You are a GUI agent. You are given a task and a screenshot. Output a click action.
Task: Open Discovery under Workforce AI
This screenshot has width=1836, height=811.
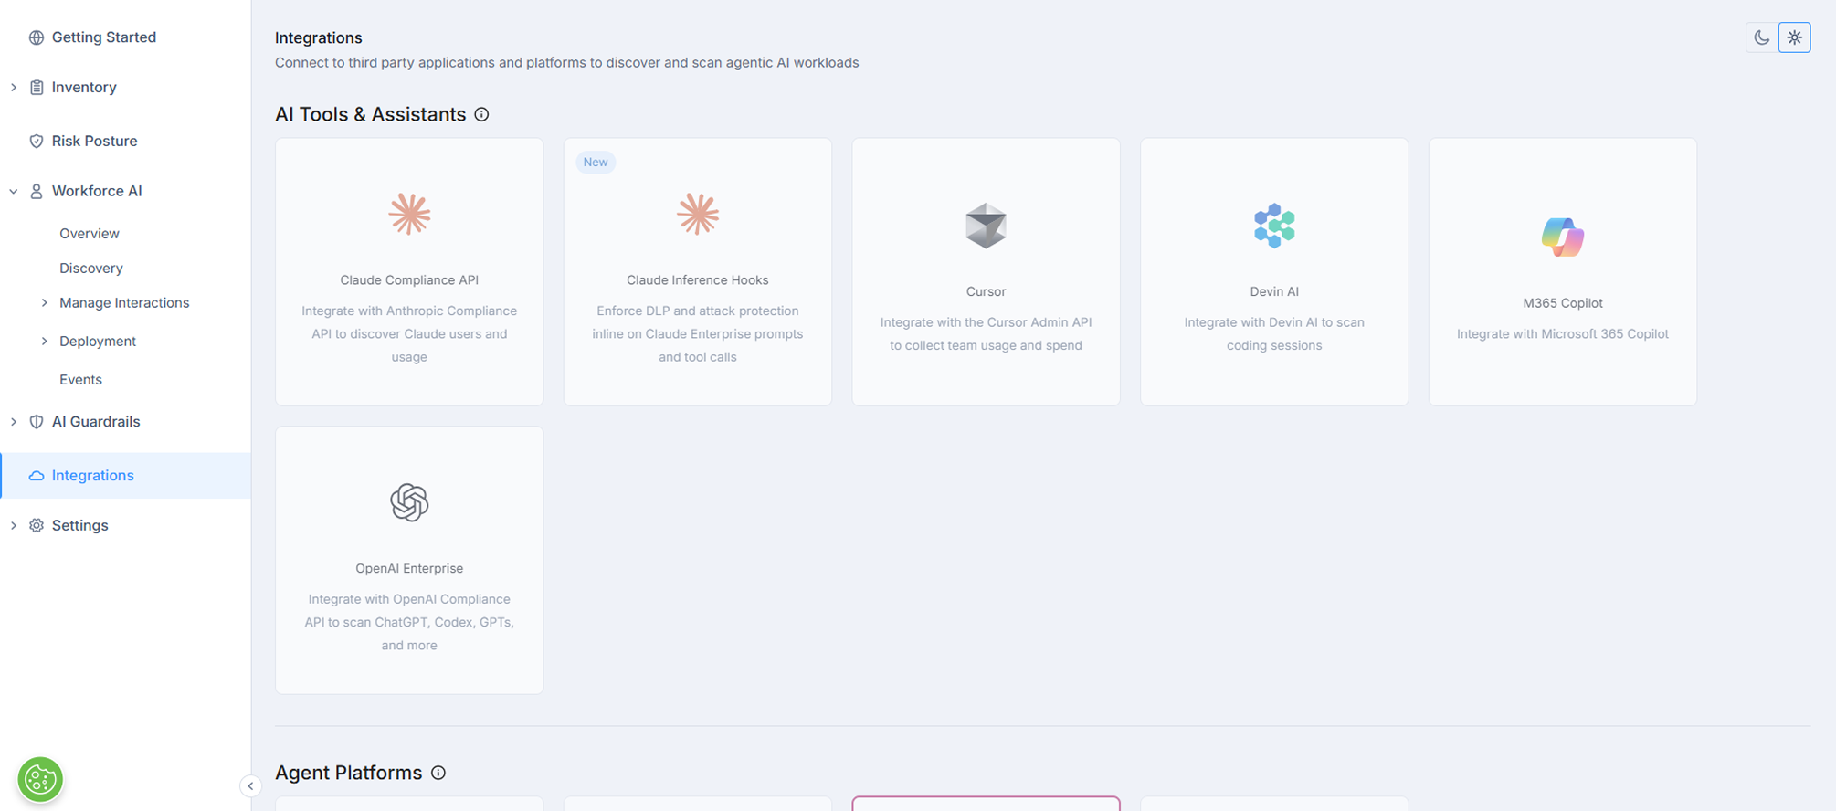(91, 269)
